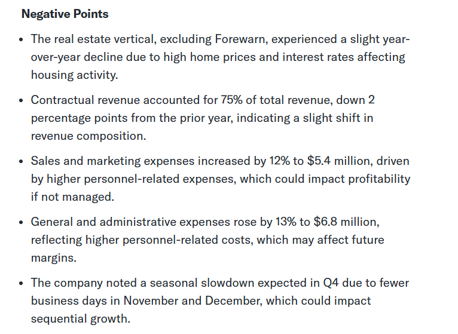Click the '75%' figure in contractual revenue line
The width and height of the screenshot is (458, 334).
(x=234, y=100)
